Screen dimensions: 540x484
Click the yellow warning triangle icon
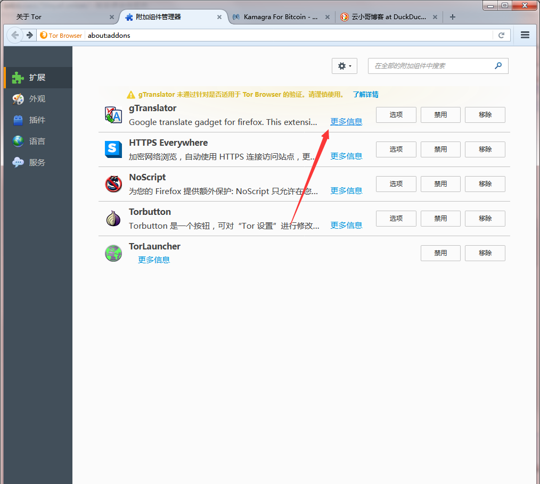tap(131, 95)
